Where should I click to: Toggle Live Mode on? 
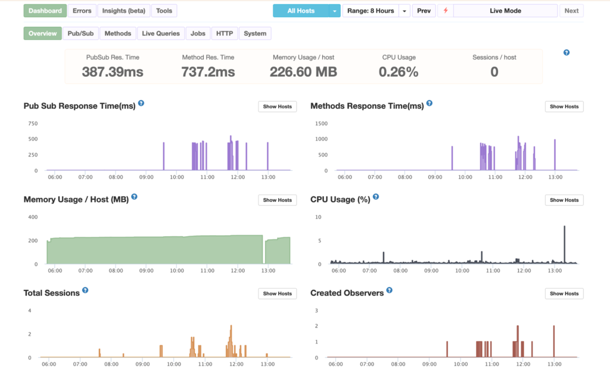505,11
